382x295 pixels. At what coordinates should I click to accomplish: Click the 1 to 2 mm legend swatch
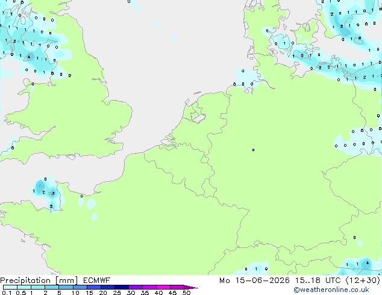(38, 287)
